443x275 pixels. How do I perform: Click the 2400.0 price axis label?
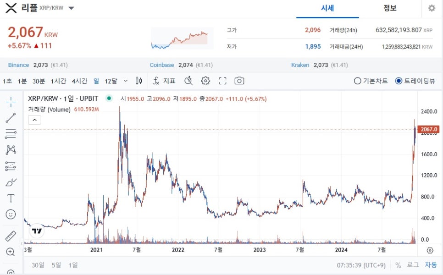[429, 111]
